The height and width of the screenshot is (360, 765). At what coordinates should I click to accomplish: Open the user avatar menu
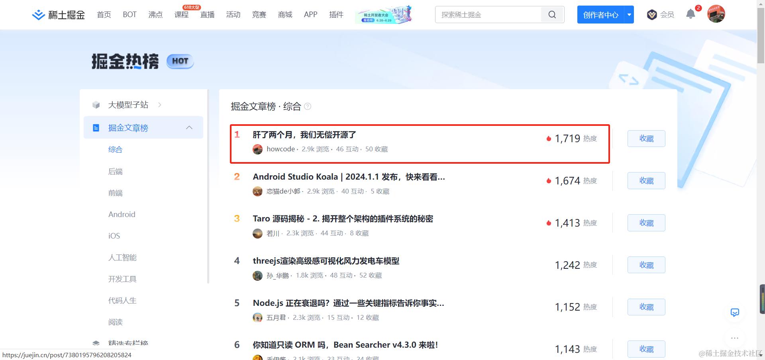click(716, 14)
